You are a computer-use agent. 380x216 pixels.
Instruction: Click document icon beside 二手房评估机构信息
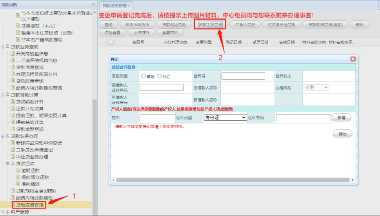[x=13, y=60]
